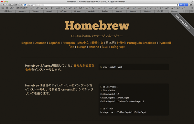This screenshot has height=124, width=194.
Task: Click the 日本語 language label
Action: pos(110,43)
